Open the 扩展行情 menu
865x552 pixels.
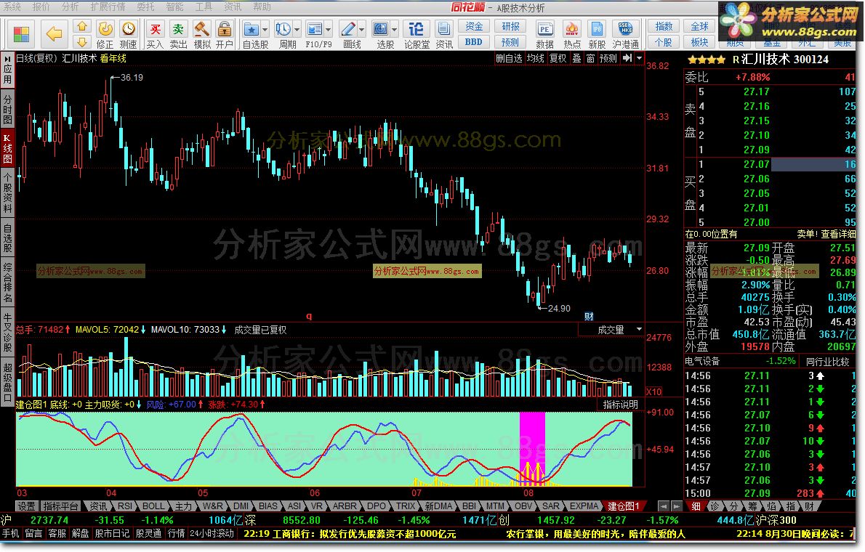tap(108, 7)
